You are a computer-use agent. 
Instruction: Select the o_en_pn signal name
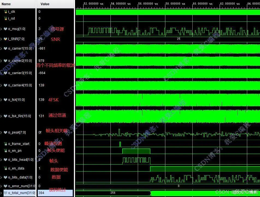15,151
